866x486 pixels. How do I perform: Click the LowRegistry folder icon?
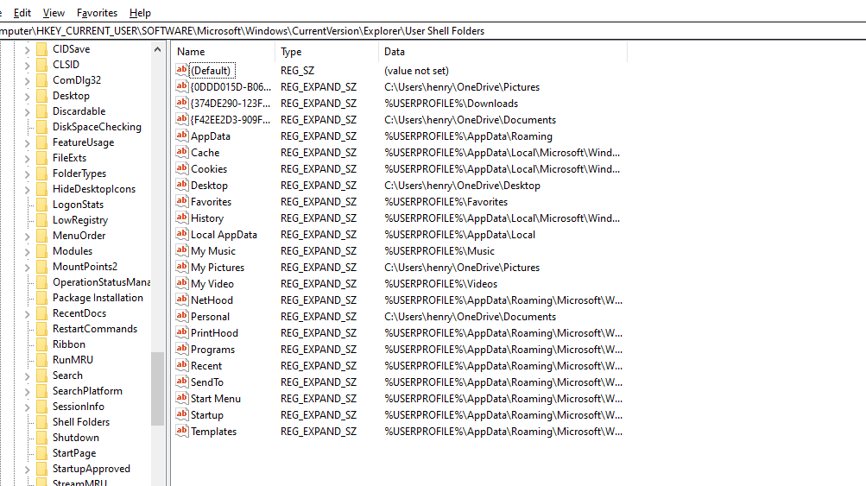(41, 220)
